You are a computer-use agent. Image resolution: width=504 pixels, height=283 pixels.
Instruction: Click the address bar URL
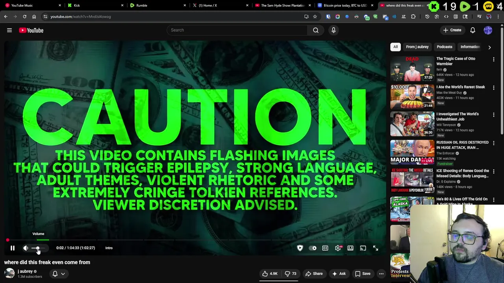(81, 17)
